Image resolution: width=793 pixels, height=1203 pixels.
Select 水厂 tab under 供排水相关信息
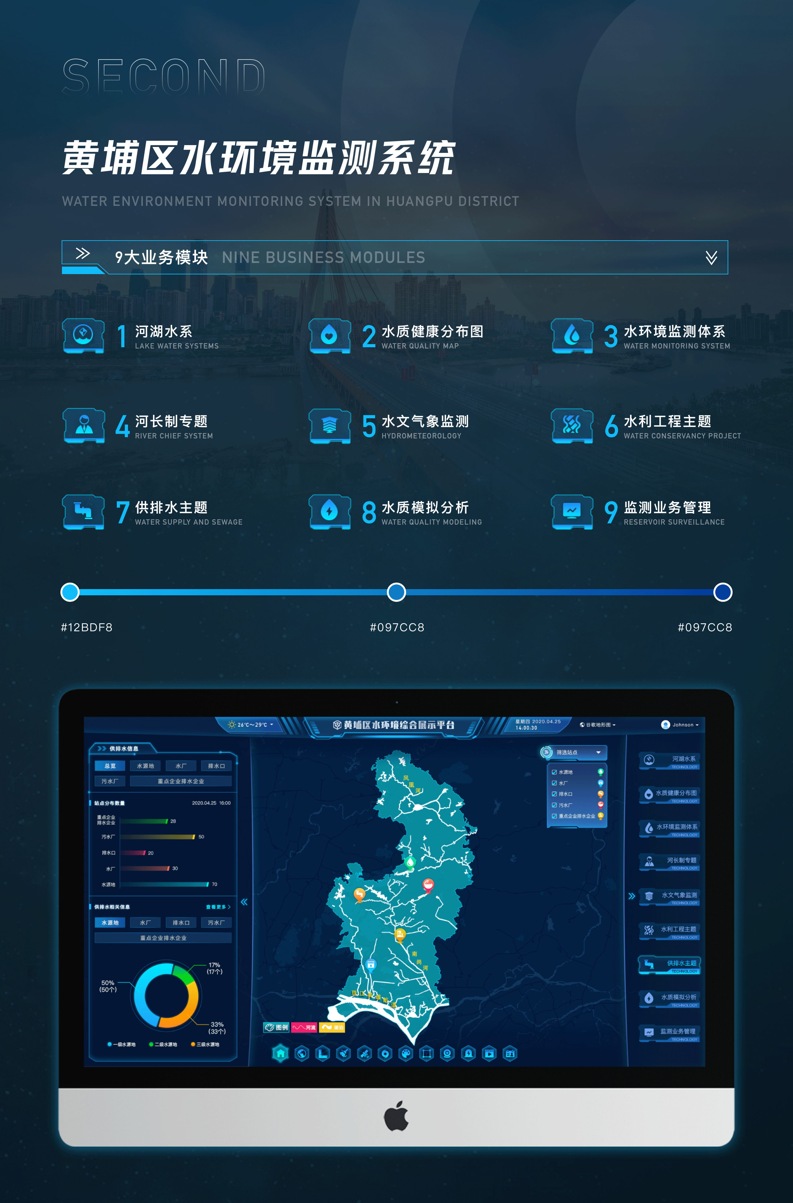pyautogui.click(x=145, y=923)
